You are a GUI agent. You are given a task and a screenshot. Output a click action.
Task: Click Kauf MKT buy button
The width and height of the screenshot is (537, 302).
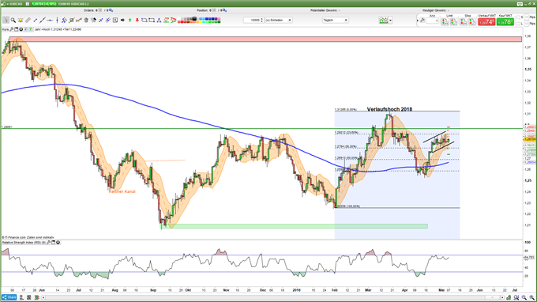click(505, 21)
